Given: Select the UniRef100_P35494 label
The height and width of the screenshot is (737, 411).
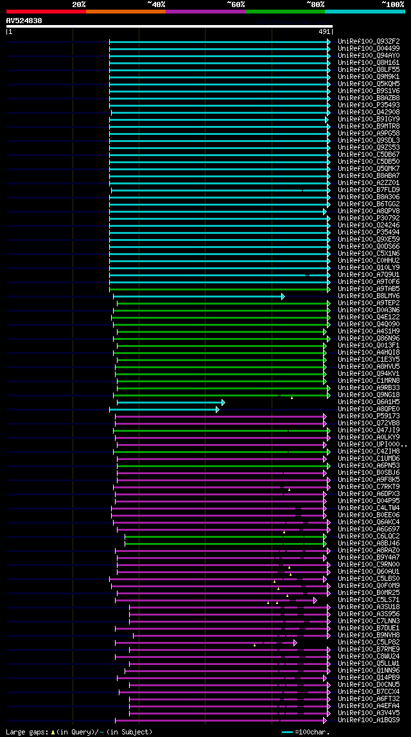Looking at the screenshot, I should (369, 232).
